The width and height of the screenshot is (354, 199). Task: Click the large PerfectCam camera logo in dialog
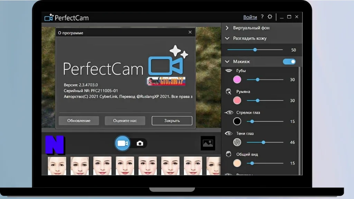[x=168, y=61]
